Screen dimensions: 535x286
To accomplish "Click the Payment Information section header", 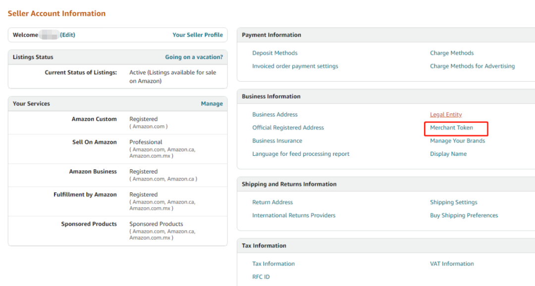I will click(271, 35).
